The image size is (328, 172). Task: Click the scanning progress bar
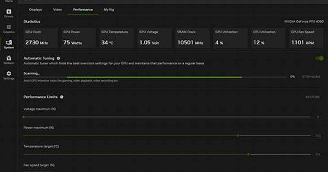(x=155, y=77)
